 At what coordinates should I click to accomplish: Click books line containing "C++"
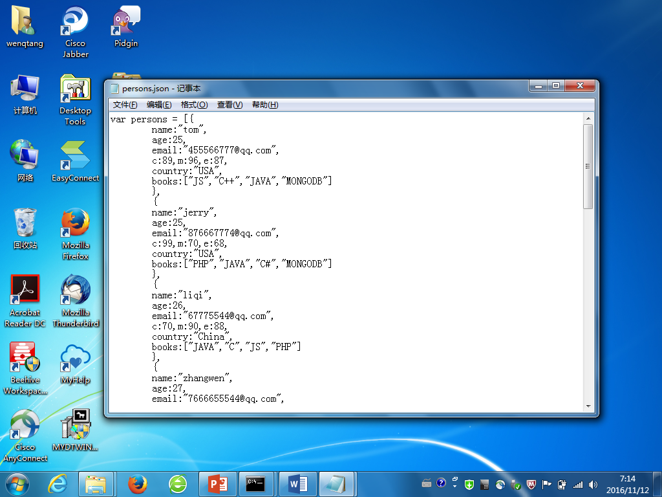coord(242,181)
